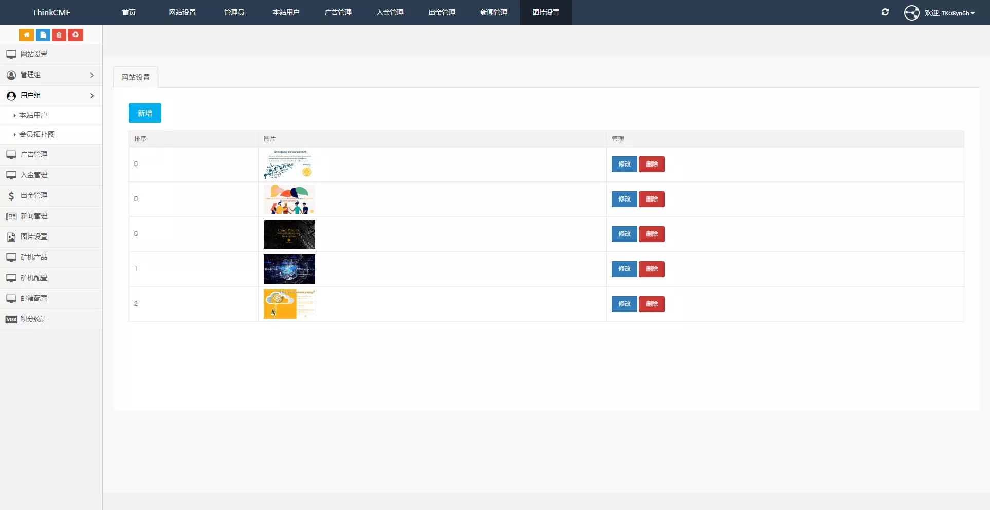
Task: Select 广告管理 in the top navigation
Action: (338, 12)
